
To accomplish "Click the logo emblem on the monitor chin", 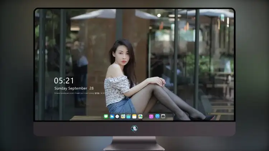I will tap(134, 128).
